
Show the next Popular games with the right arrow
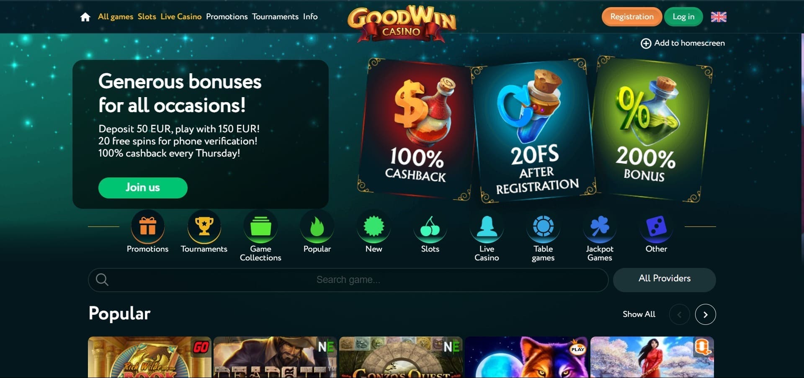(706, 314)
